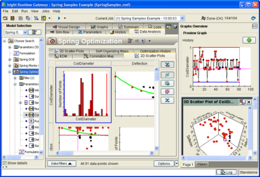Click the blue Run play arrow icon
Screen dimensions: 260x177
[x=59, y=18]
